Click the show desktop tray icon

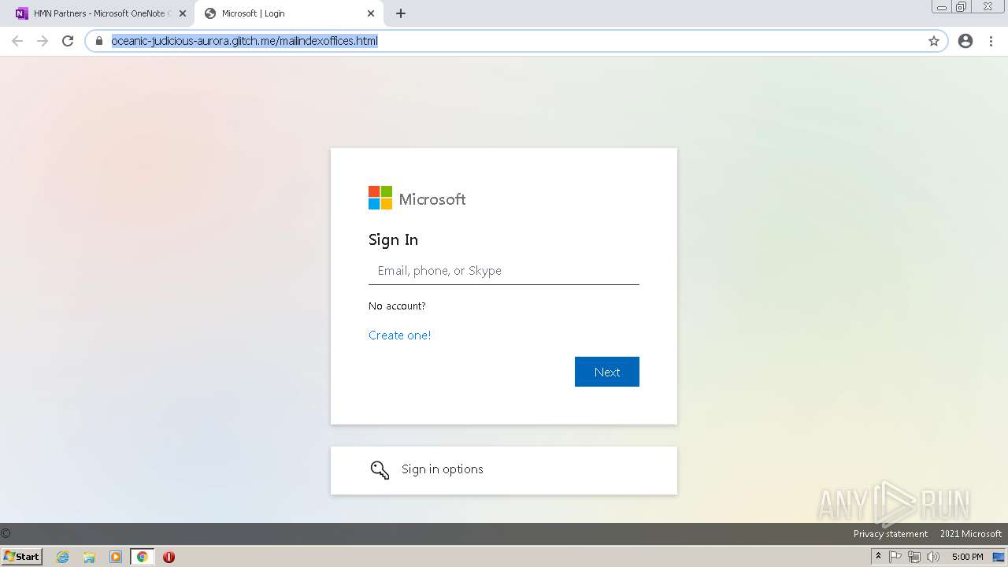coord(998,557)
